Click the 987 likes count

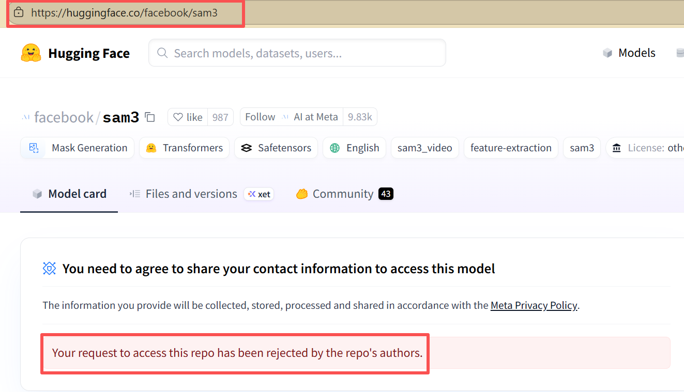point(220,117)
